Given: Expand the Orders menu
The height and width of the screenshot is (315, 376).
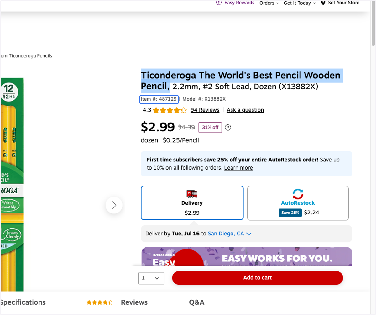Looking at the screenshot, I should click(x=269, y=3).
